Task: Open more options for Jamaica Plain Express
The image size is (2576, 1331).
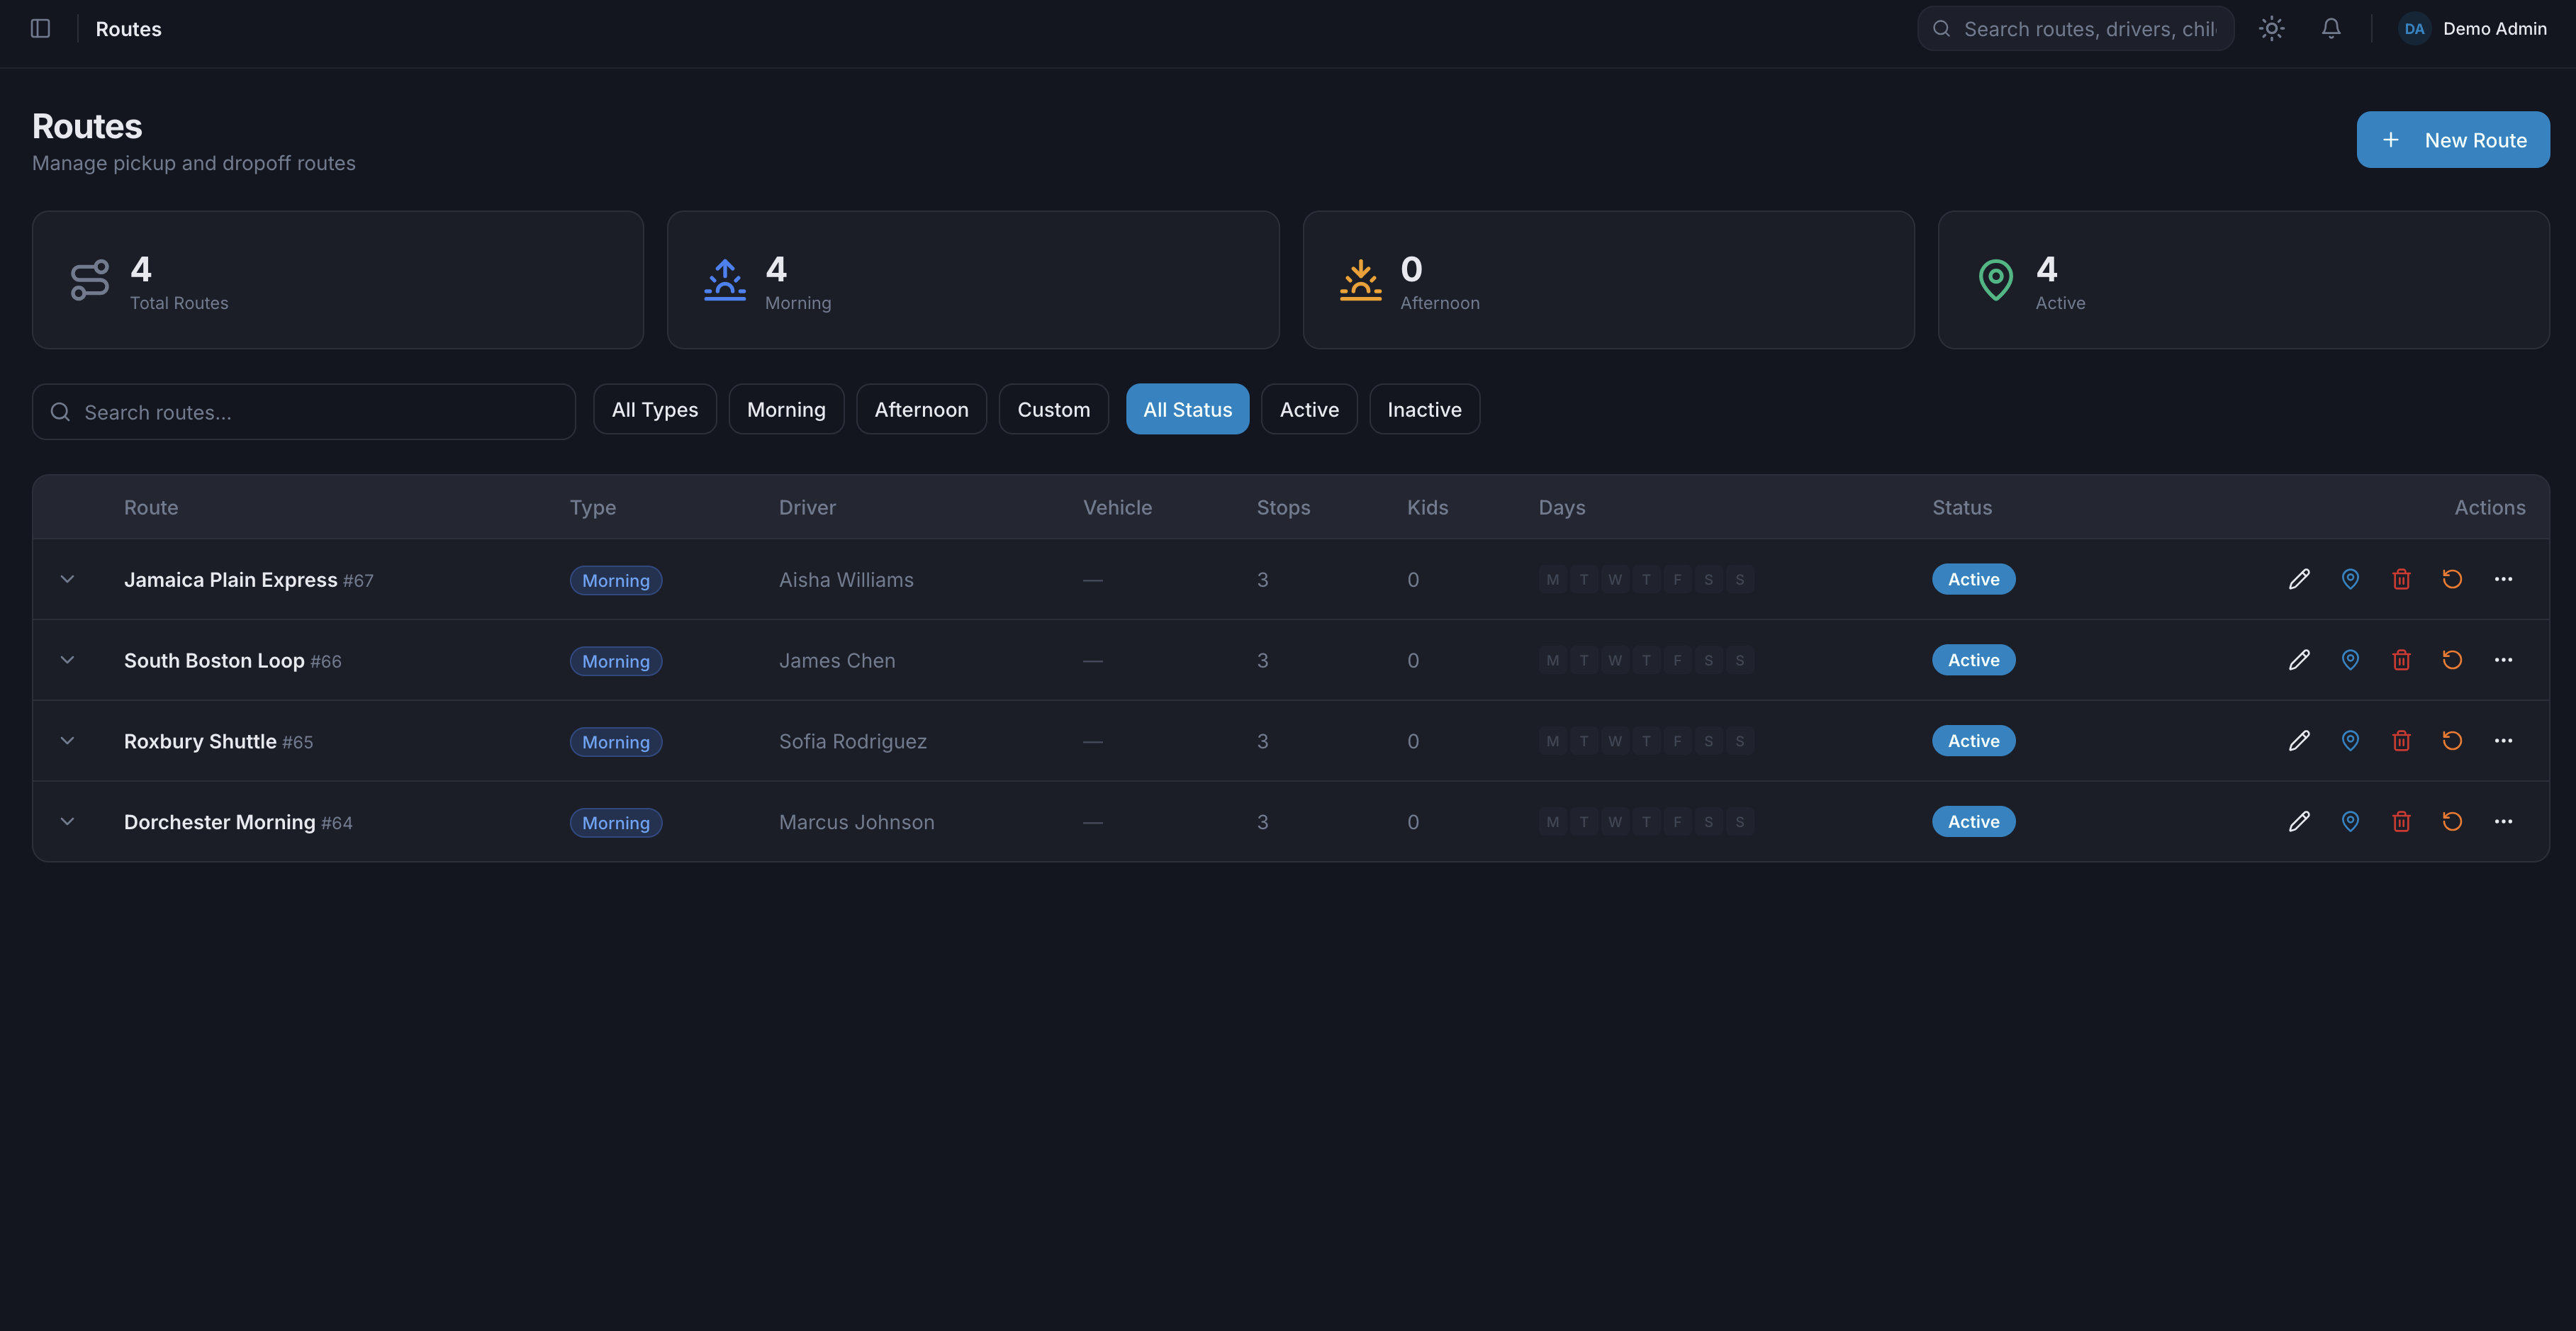Action: click(x=2503, y=579)
